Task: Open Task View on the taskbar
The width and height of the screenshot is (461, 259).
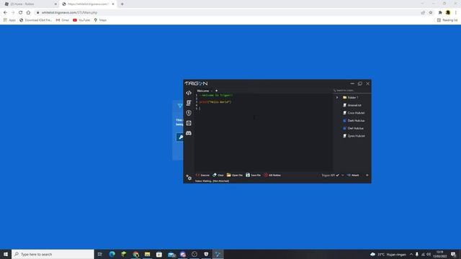Action: (100, 254)
